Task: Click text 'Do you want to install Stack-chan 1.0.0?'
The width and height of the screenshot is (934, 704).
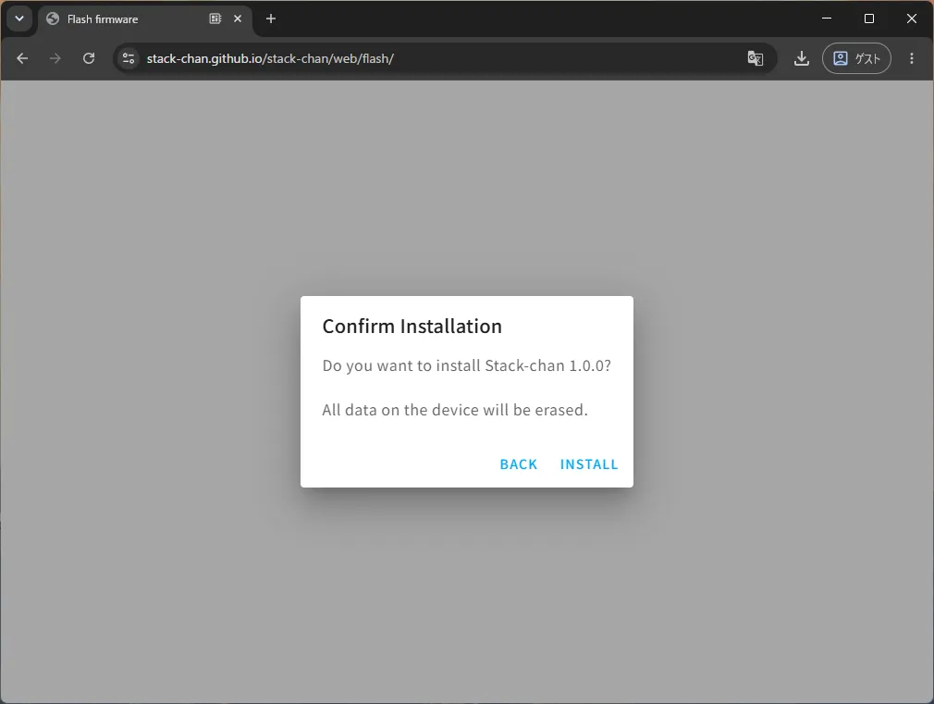Action: [466, 366]
